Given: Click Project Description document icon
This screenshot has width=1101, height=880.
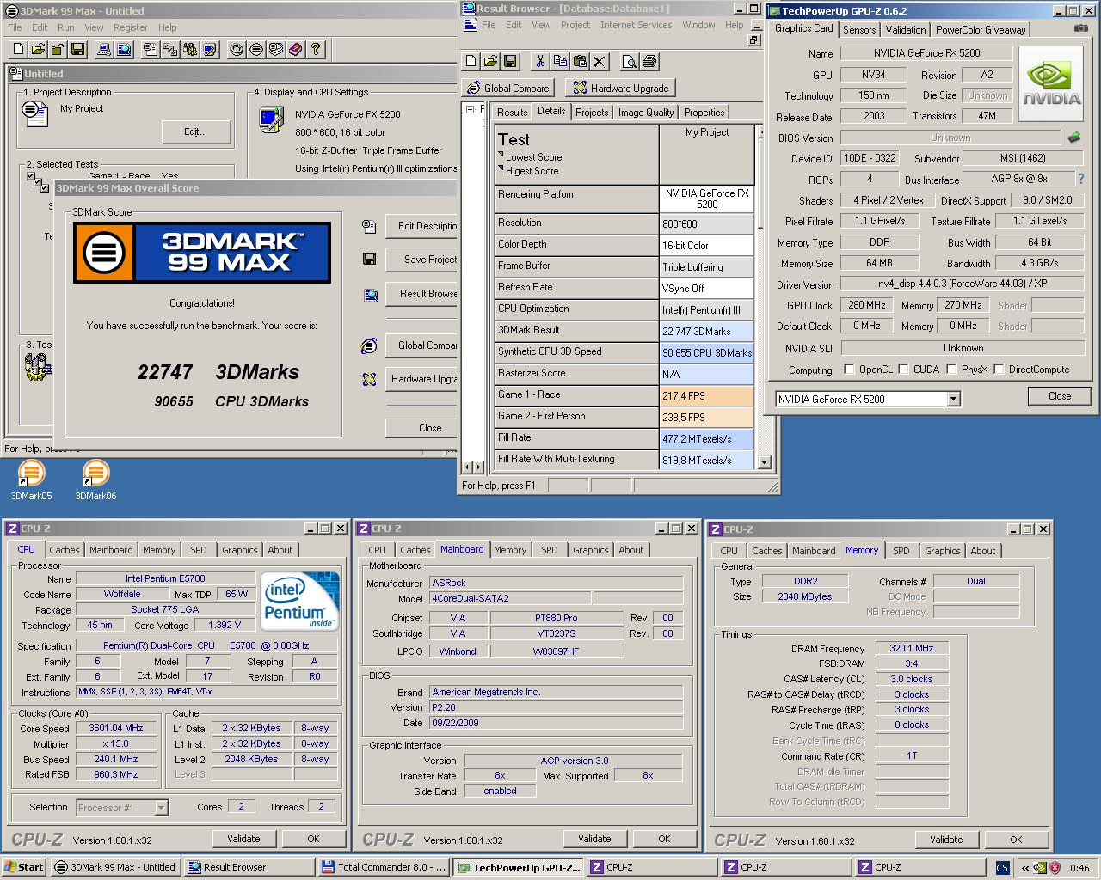Looking at the screenshot, I should (x=34, y=113).
